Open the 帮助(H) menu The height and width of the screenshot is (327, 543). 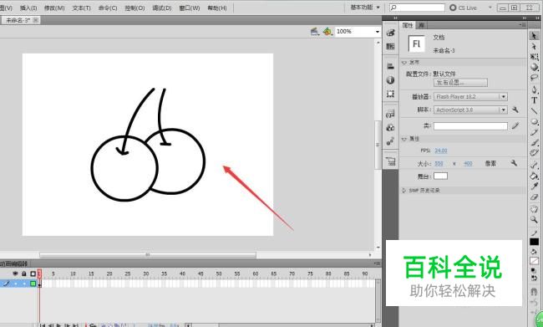tap(217, 8)
